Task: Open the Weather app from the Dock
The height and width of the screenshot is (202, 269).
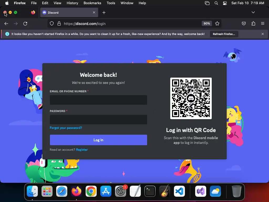Action: click(215, 191)
